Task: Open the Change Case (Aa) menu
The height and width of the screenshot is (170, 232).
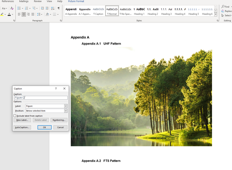Action: [4, 8]
